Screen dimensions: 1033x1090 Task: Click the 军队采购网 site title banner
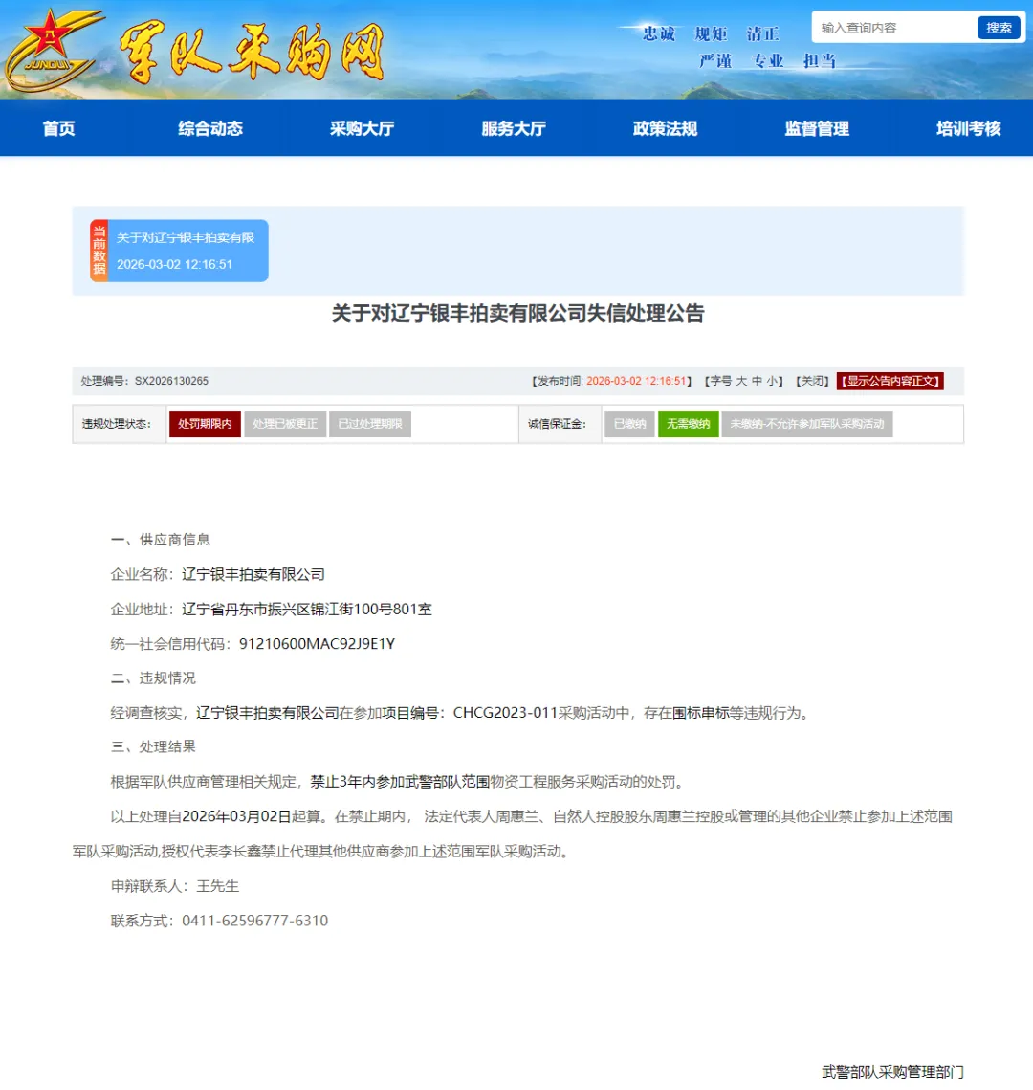pyautogui.click(x=252, y=52)
